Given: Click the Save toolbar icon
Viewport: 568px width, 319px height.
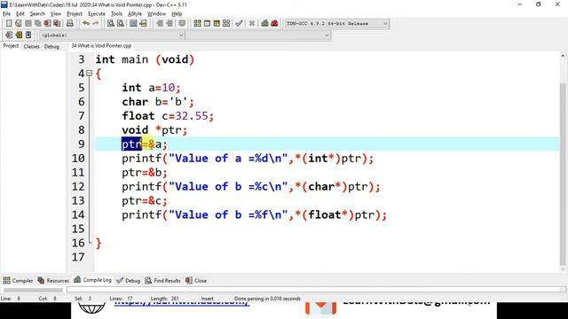Looking at the screenshot, I should (x=28, y=24).
